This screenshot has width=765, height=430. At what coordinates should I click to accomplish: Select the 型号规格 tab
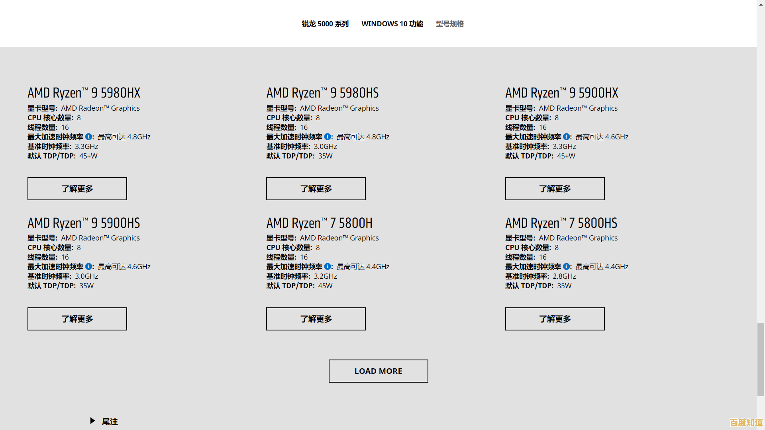click(x=449, y=24)
